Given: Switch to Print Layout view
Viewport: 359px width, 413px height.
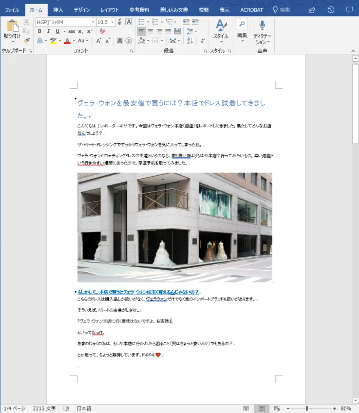Looking at the screenshot, I should click(261, 408).
